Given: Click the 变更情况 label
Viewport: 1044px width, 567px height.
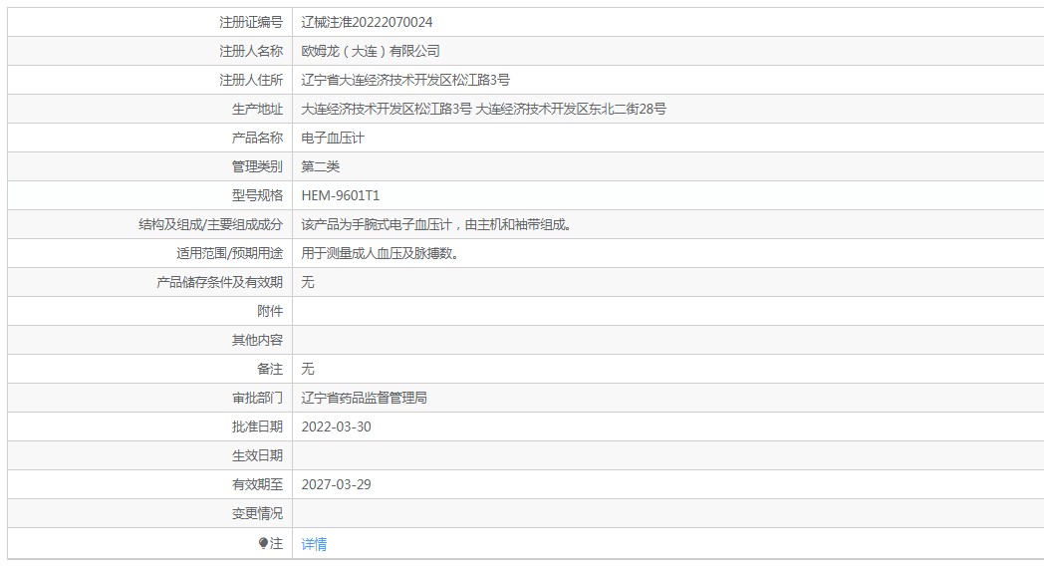Looking at the screenshot, I should (x=257, y=513).
